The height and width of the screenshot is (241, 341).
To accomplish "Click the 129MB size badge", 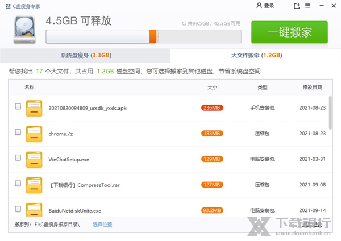I will pyautogui.click(x=212, y=159).
